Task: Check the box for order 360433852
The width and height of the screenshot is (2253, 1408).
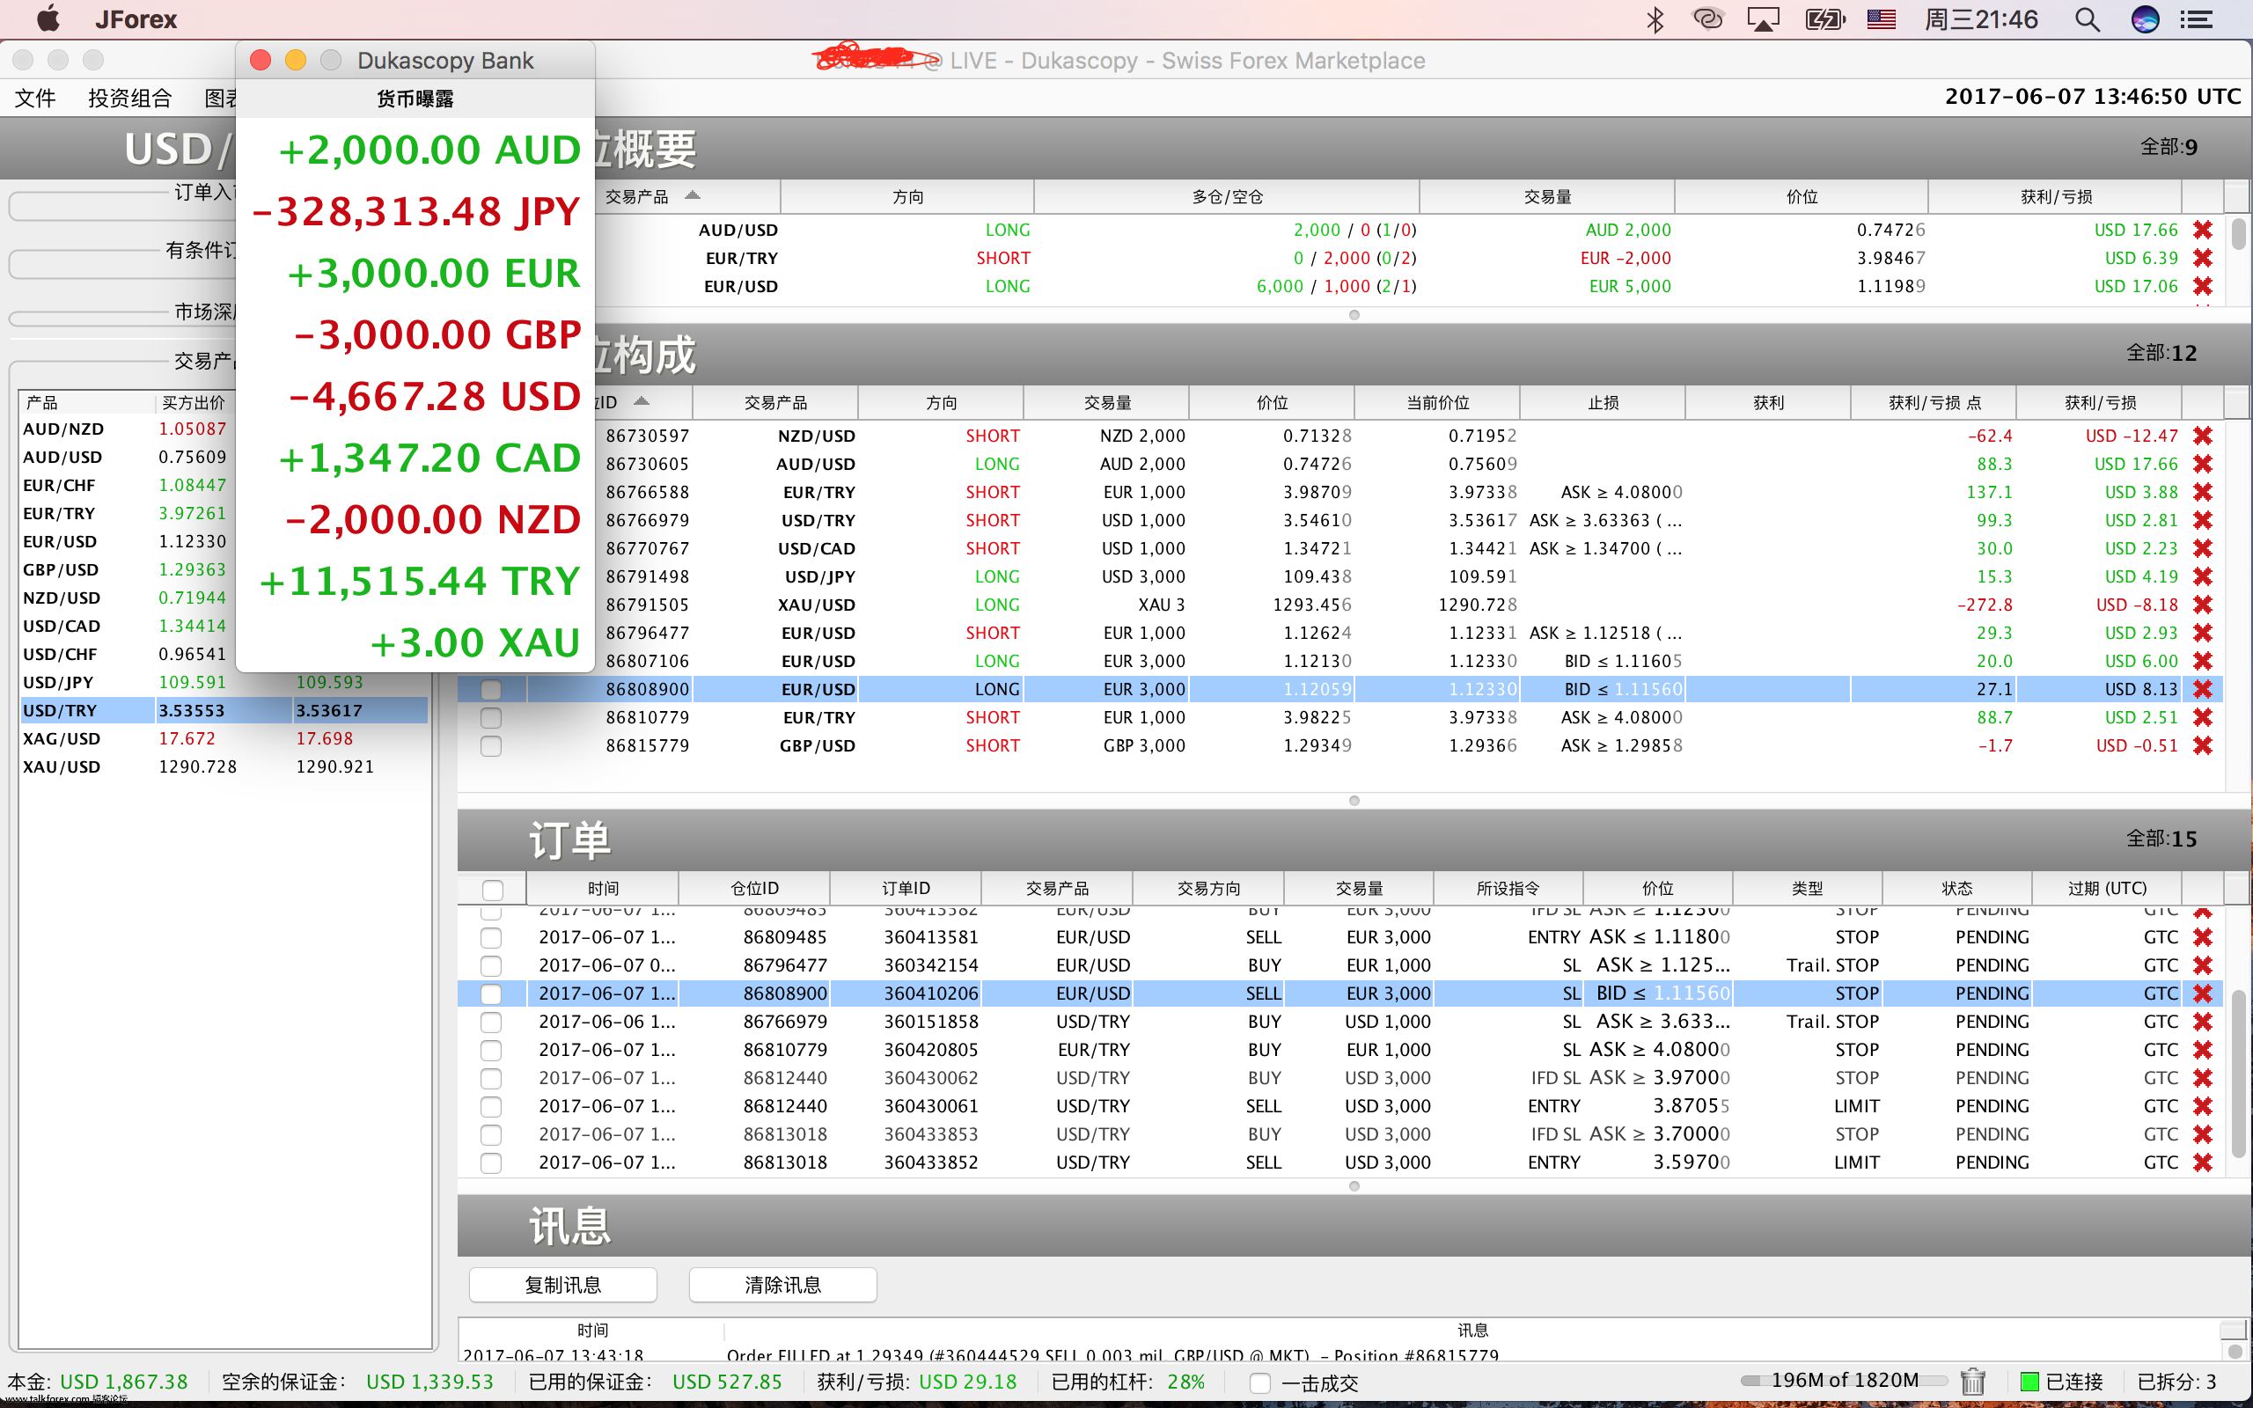Action: 490,1162
